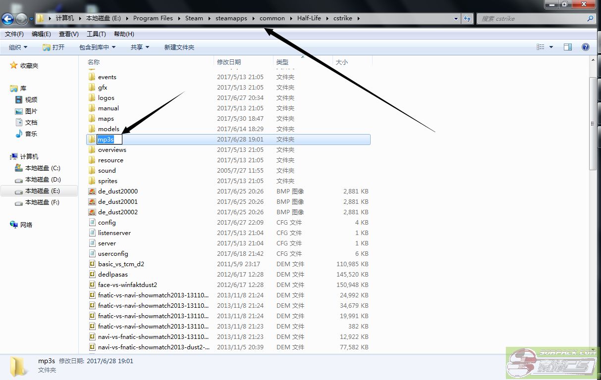Open the change view dropdown arrow

[551, 47]
